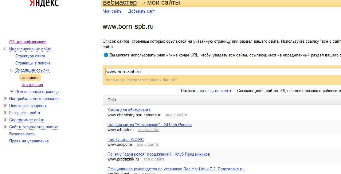Screen dimensions: 341x174
Task: Expand the Исключенные страницы section
Action: 12,92
